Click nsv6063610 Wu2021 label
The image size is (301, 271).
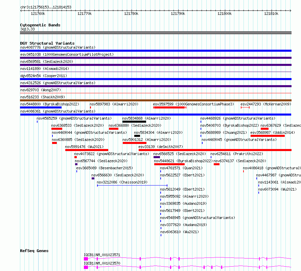180,232
